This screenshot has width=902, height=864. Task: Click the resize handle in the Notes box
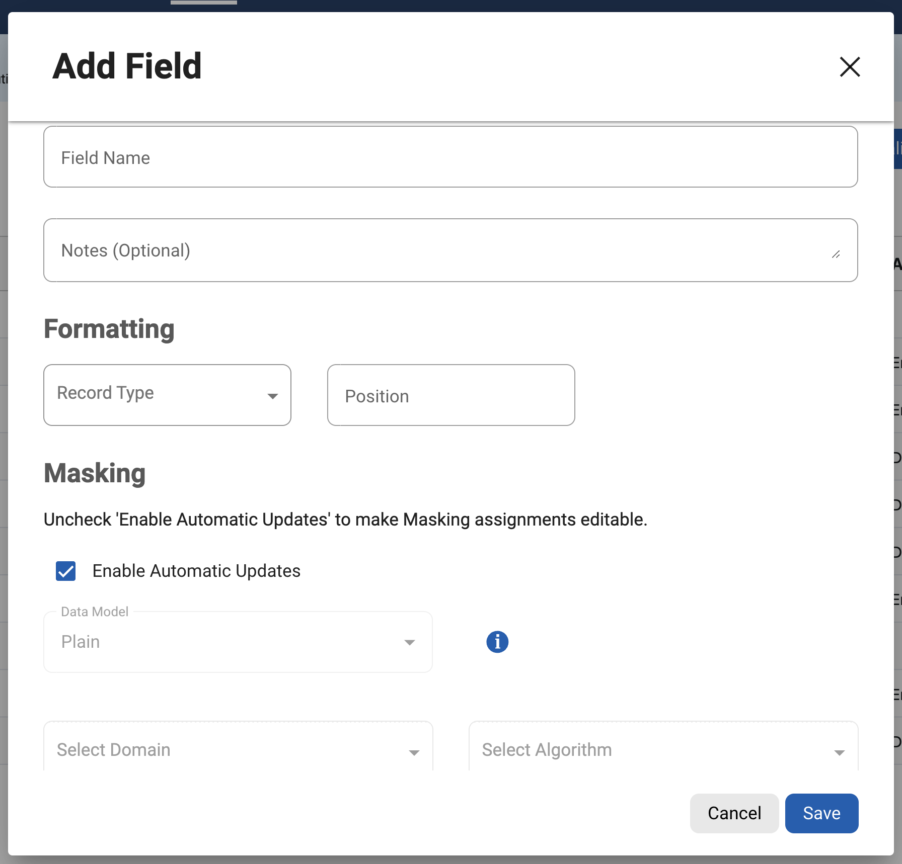point(836,254)
